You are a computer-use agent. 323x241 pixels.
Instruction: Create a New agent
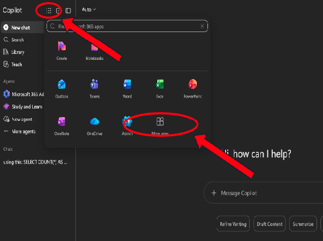click(18, 119)
